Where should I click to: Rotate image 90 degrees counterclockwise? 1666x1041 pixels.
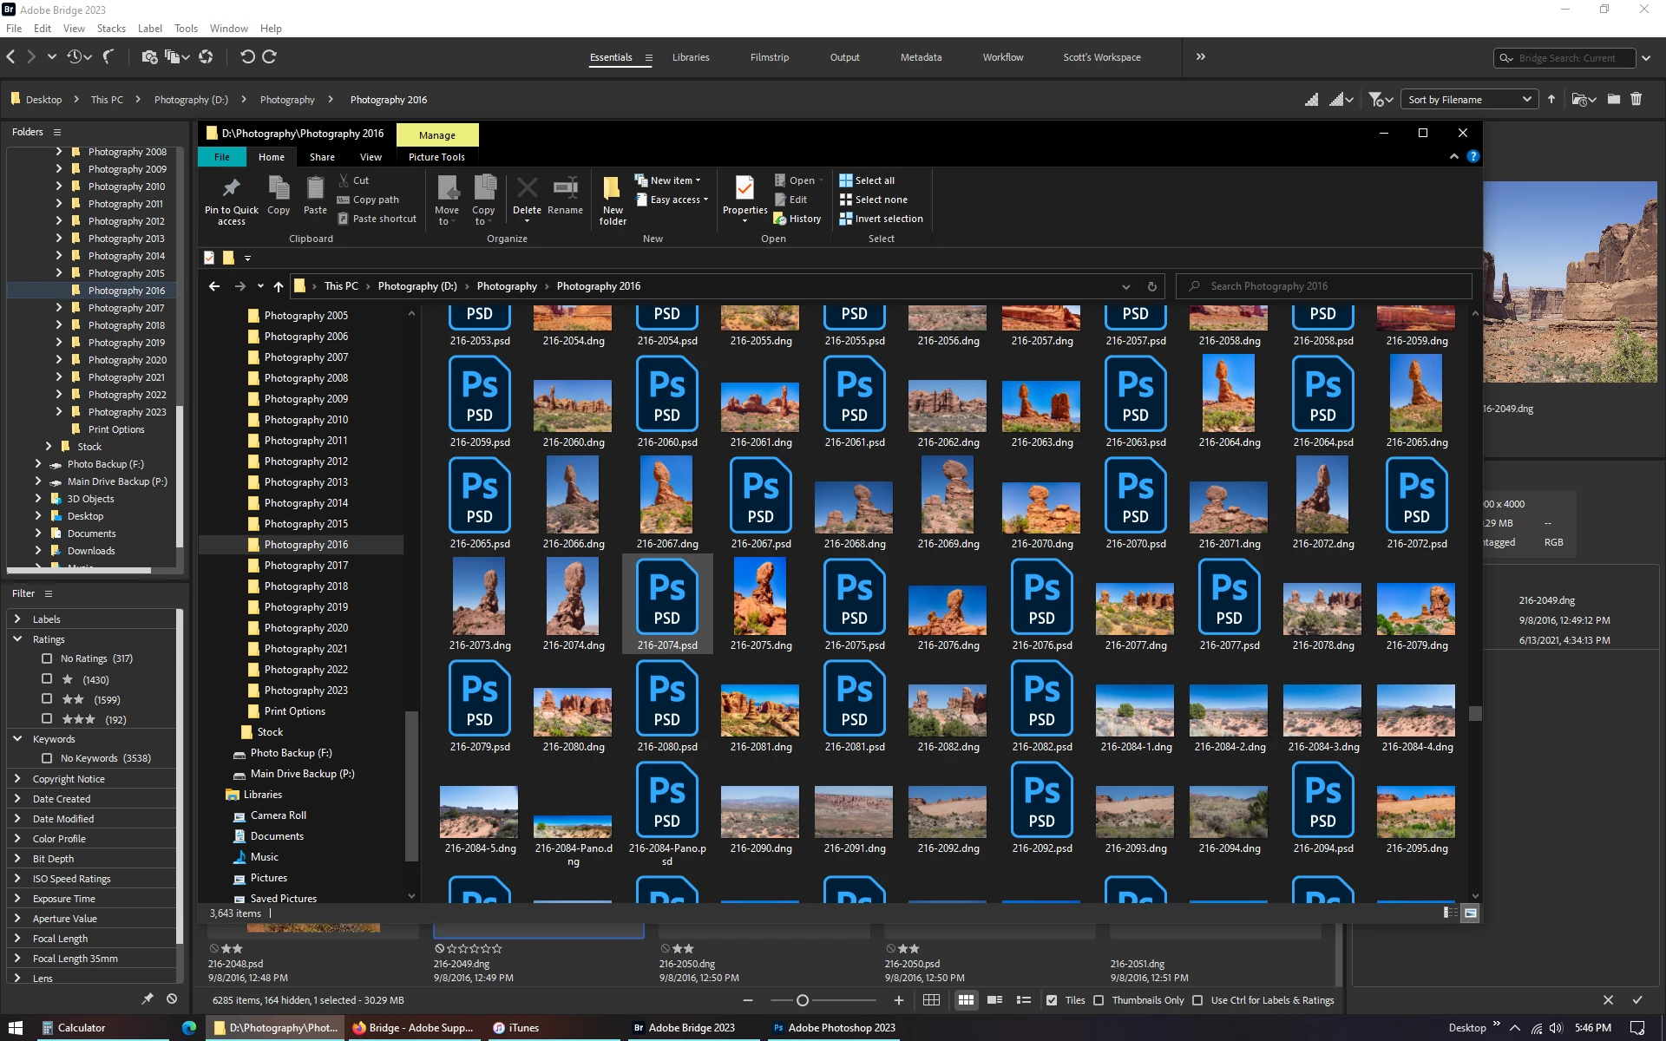click(247, 57)
